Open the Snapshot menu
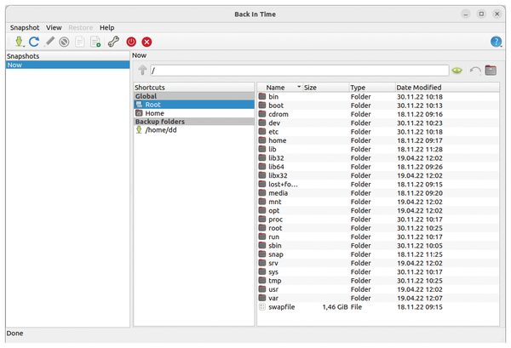The width and height of the screenshot is (511, 348). click(x=23, y=27)
